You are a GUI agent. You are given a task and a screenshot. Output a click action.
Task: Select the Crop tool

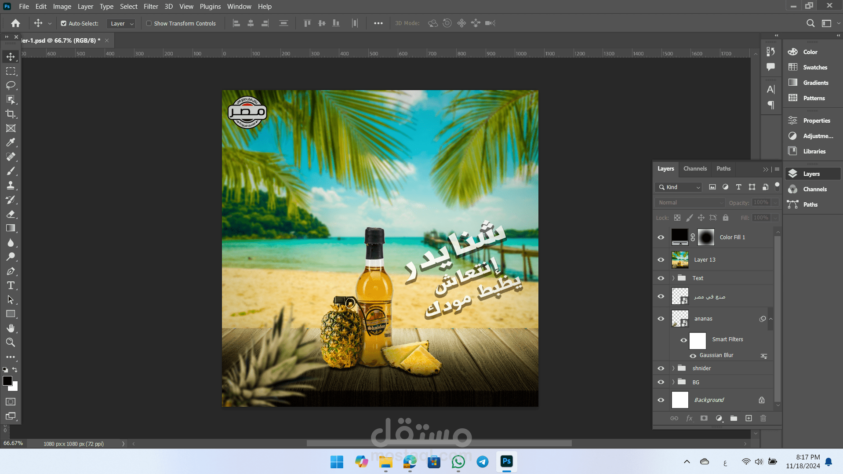pos(11,114)
